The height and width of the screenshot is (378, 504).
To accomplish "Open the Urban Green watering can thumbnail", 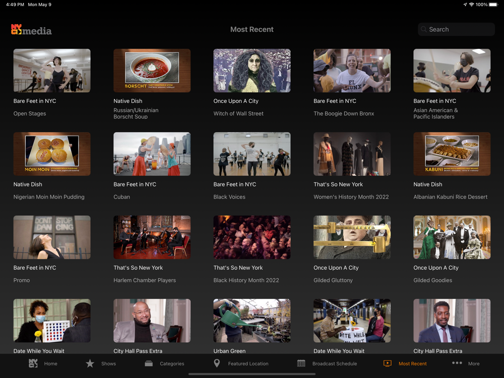I will [251, 321].
